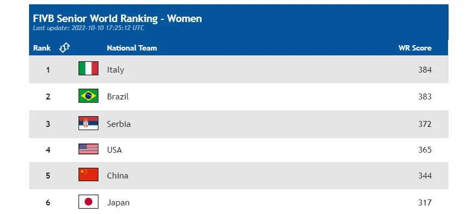Open the Brazil team link
The height and width of the screenshot is (214, 476).
point(118,97)
